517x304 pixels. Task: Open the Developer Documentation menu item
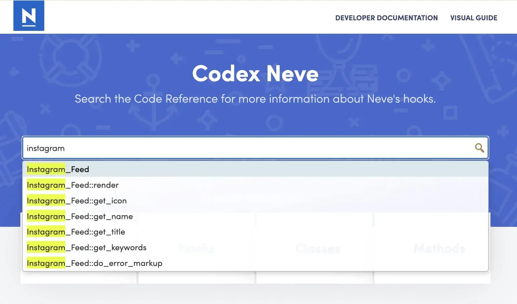tap(386, 18)
